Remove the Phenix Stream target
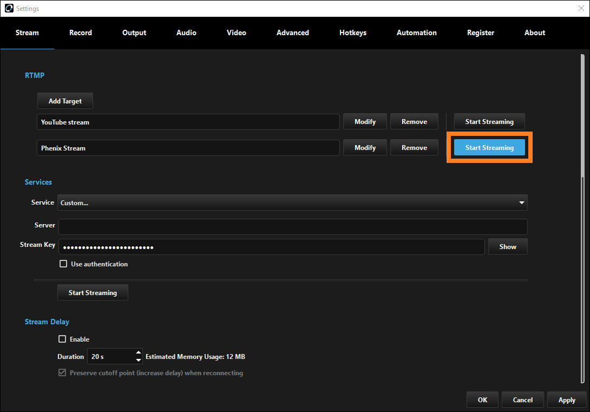This screenshot has width=590, height=412. [414, 147]
